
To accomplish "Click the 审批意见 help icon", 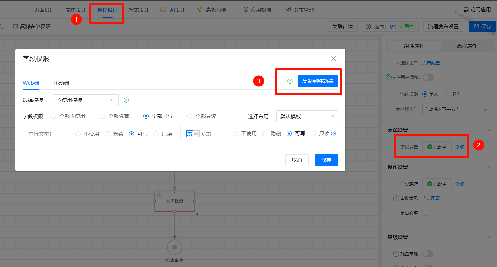I will point(396,198).
